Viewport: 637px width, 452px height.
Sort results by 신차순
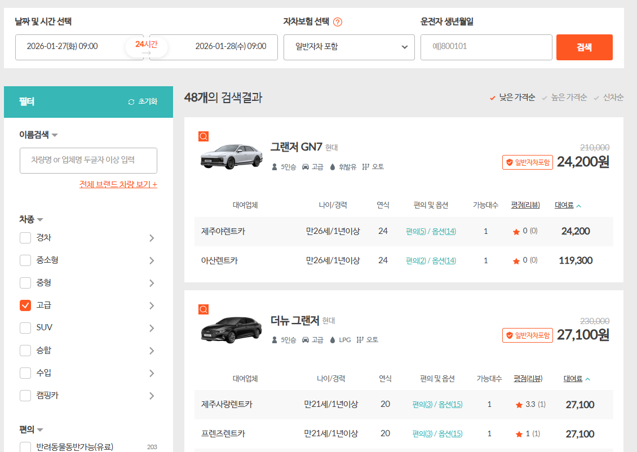[x=609, y=98]
